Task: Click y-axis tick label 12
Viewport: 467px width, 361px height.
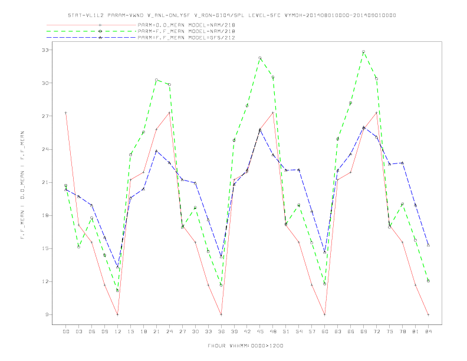Action: point(45,281)
